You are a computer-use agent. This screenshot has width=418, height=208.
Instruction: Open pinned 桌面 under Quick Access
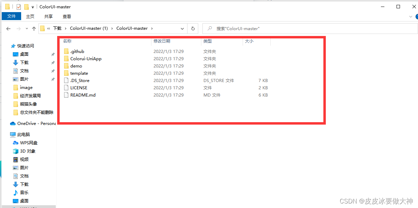[24, 54]
